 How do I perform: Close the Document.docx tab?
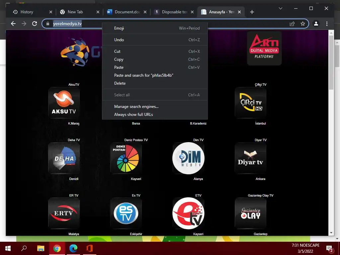tap(145, 12)
